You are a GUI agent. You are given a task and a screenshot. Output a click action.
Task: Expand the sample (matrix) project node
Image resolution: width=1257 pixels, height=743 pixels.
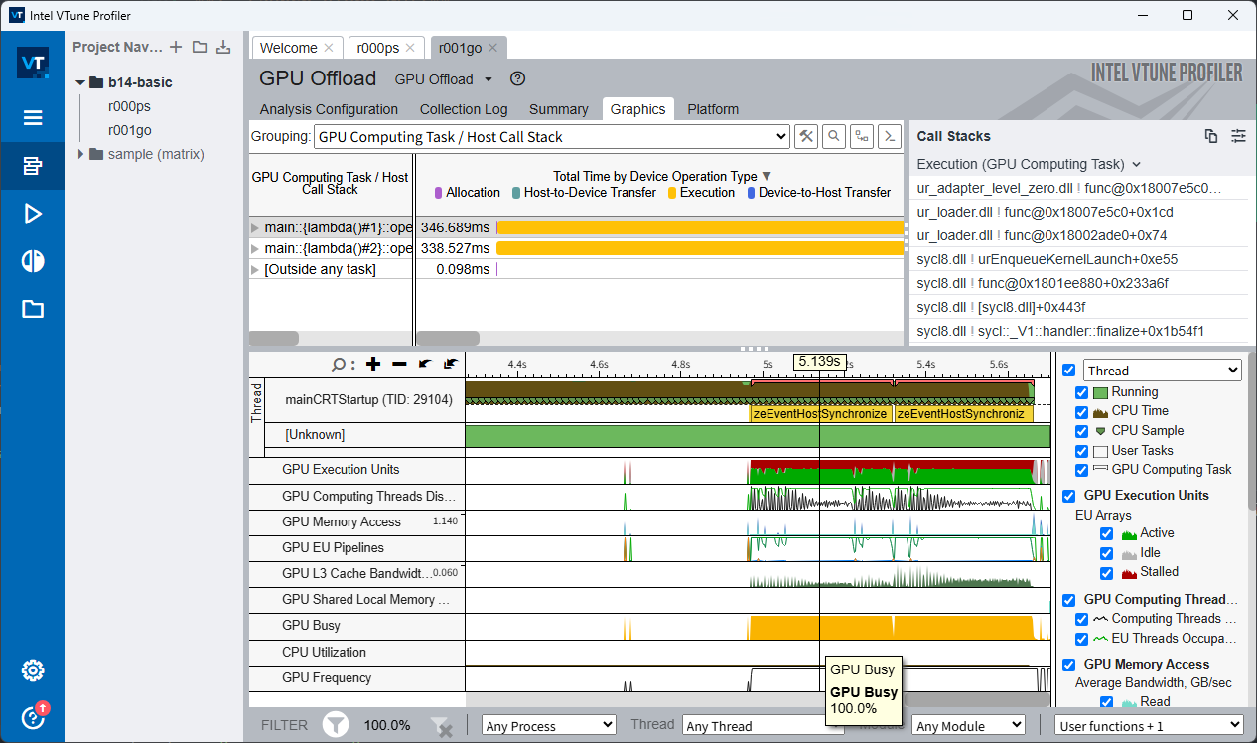[x=80, y=154]
